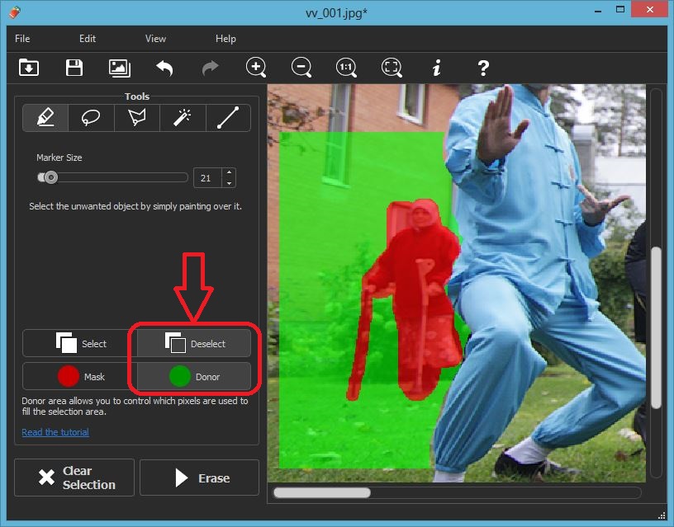Click the Fit to screen icon

[x=392, y=68]
